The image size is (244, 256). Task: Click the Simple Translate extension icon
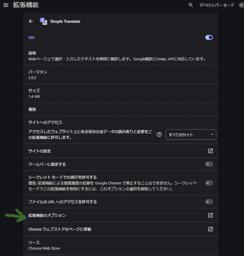click(x=43, y=21)
